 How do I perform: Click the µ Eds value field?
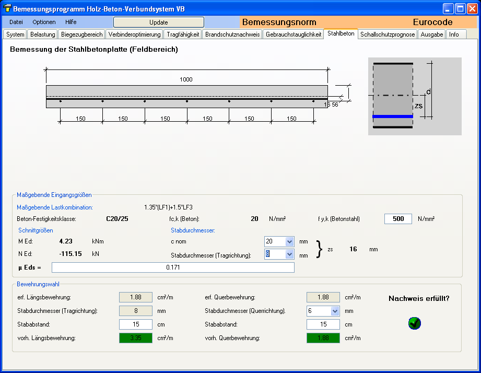[173, 267]
